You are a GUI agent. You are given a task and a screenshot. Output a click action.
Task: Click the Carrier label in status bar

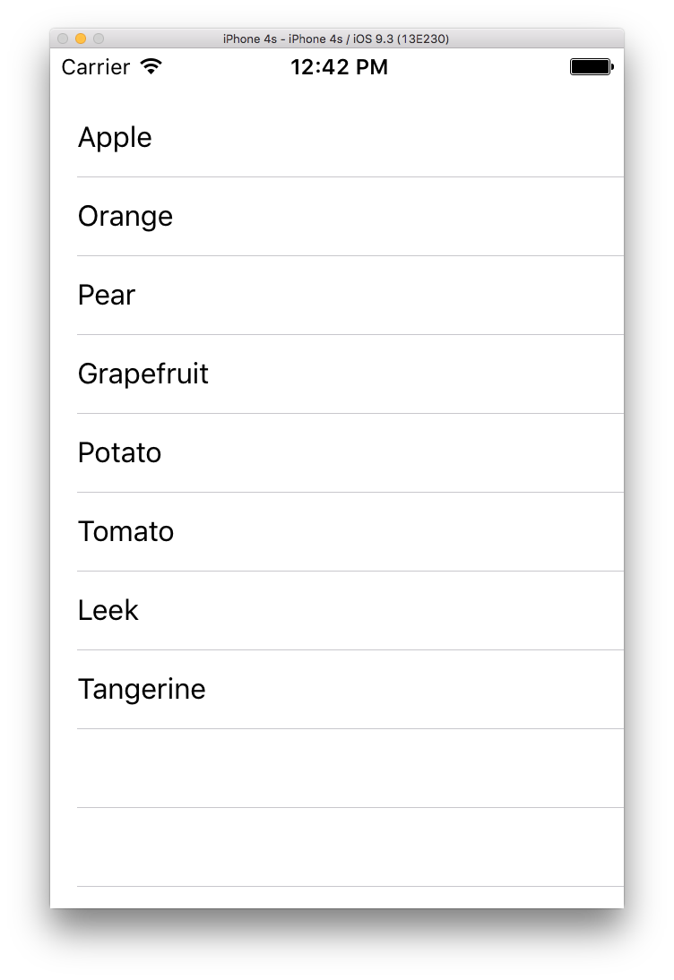[x=96, y=67]
